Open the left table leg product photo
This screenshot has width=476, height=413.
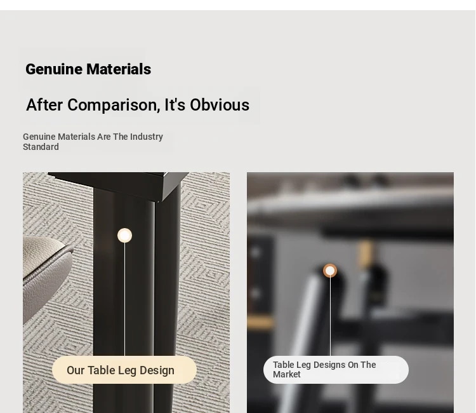[x=126, y=293]
